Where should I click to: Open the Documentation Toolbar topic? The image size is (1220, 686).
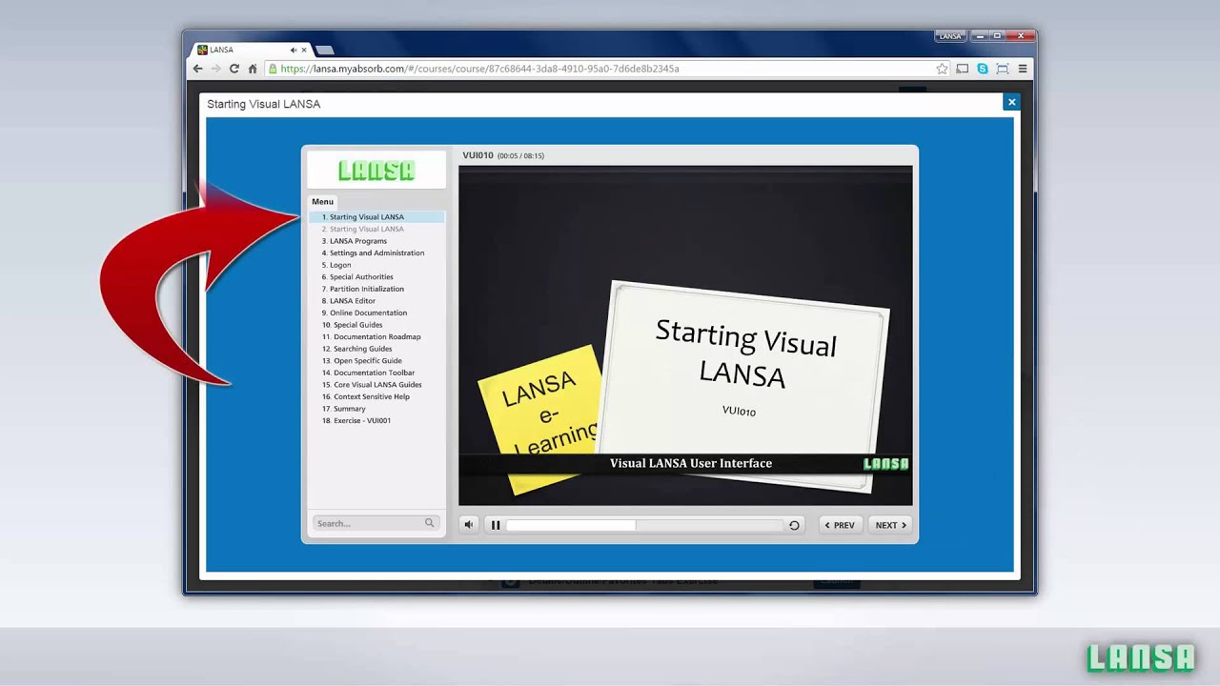[x=376, y=373]
